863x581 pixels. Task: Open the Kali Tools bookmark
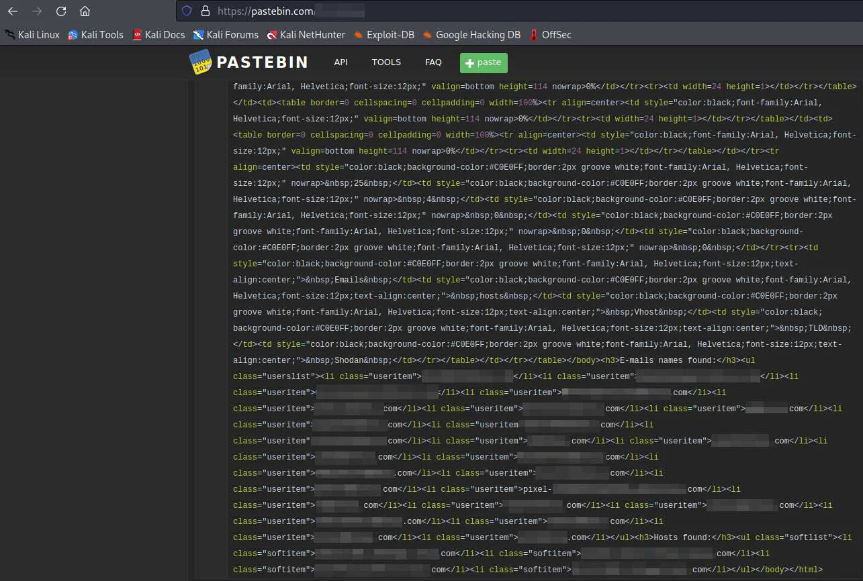pos(95,35)
